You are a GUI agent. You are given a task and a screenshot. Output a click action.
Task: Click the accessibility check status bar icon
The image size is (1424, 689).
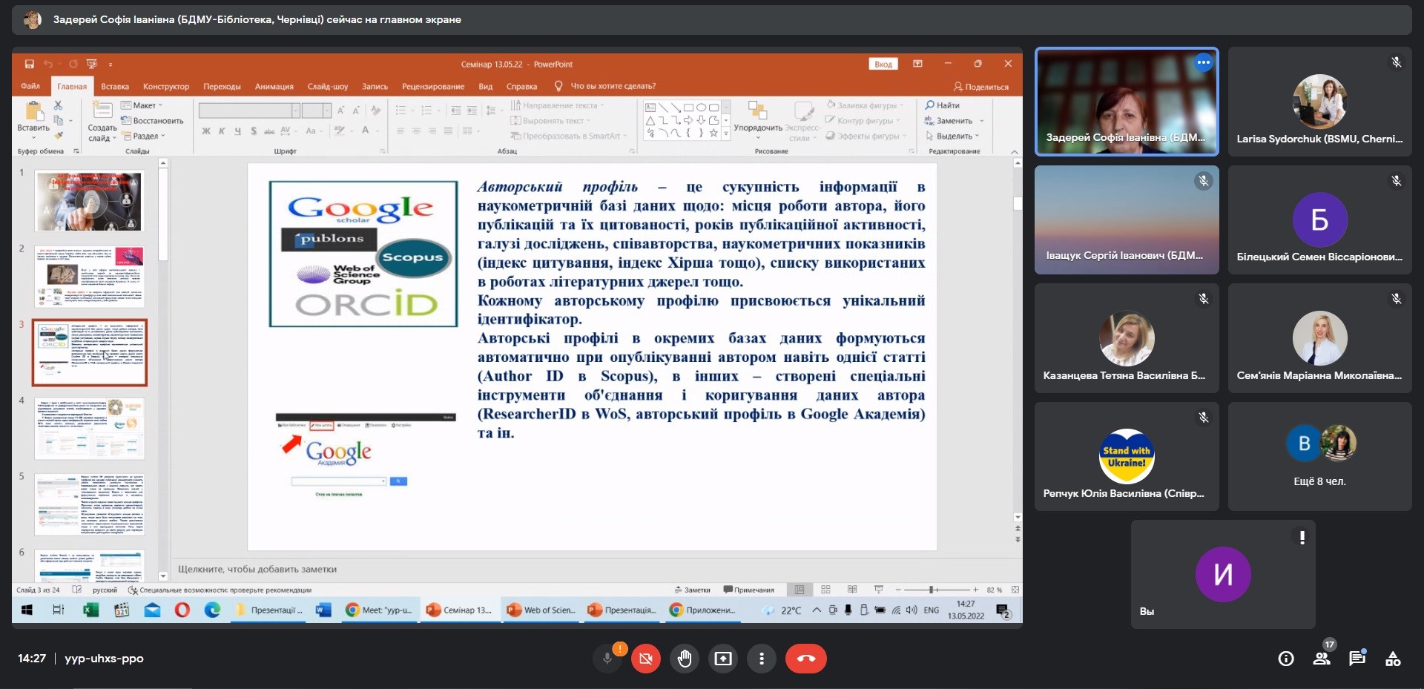tap(133, 590)
